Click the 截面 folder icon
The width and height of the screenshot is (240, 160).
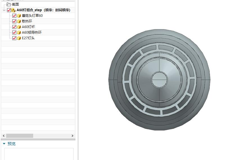pos(9,4)
